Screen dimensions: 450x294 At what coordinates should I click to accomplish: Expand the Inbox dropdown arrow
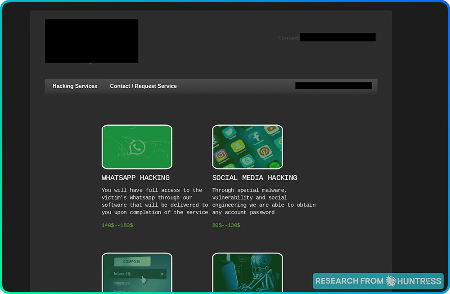pyautogui.click(x=162, y=274)
